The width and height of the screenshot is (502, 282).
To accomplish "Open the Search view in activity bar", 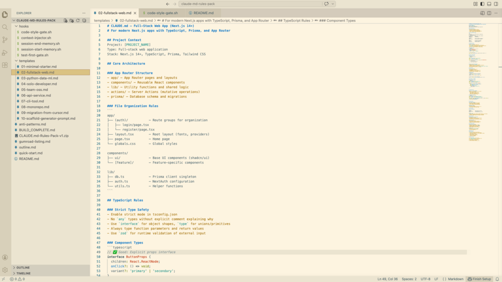I will (x=5, y=27).
